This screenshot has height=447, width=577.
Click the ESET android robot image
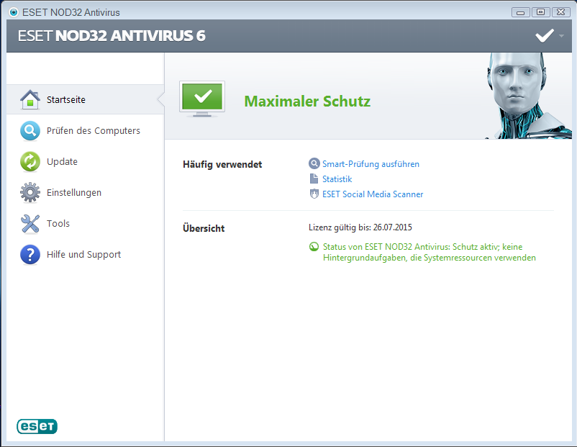528,96
